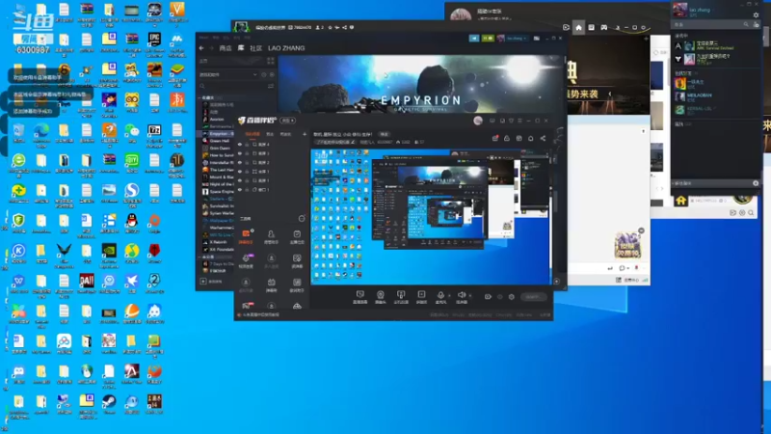Viewport: 771px width, 434px height.
Task: Expand the tools section circle arrow
Action: pos(302,219)
